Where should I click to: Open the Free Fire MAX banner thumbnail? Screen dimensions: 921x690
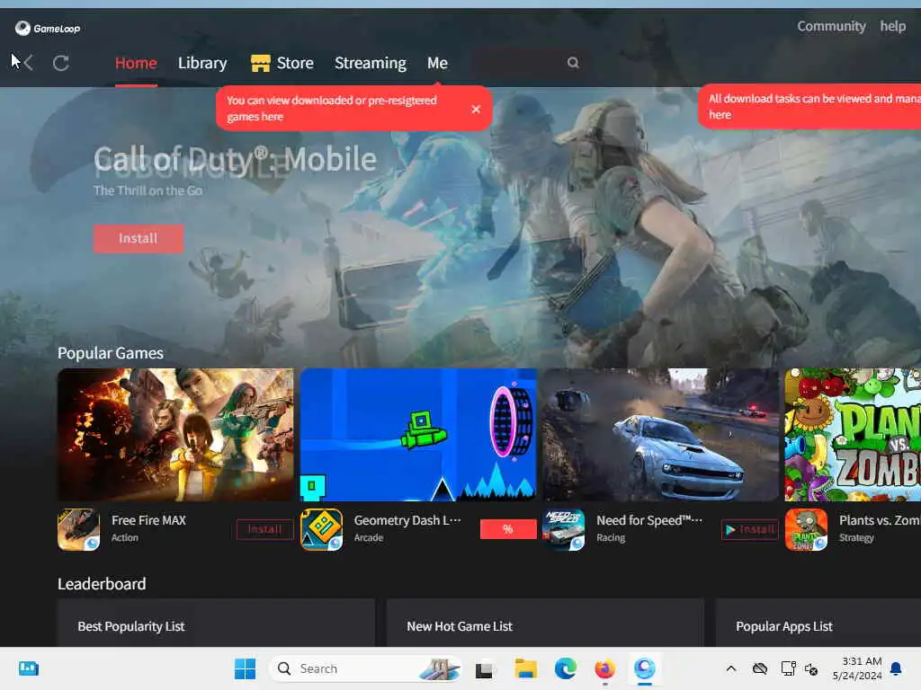point(175,435)
